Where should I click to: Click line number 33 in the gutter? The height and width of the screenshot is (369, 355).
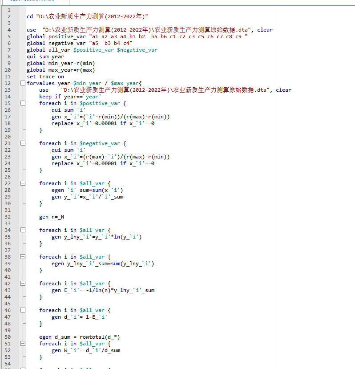8,223
